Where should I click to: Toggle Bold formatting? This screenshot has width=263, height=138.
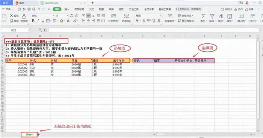click(x=33, y=21)
